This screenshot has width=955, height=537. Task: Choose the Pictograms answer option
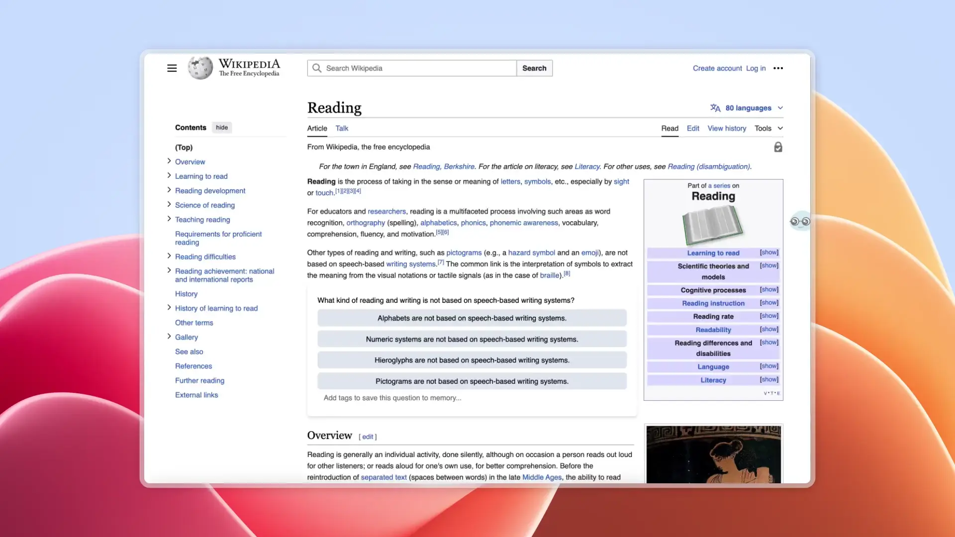472,381
